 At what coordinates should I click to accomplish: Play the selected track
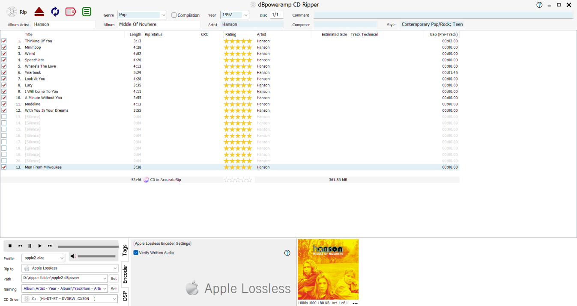40,246
